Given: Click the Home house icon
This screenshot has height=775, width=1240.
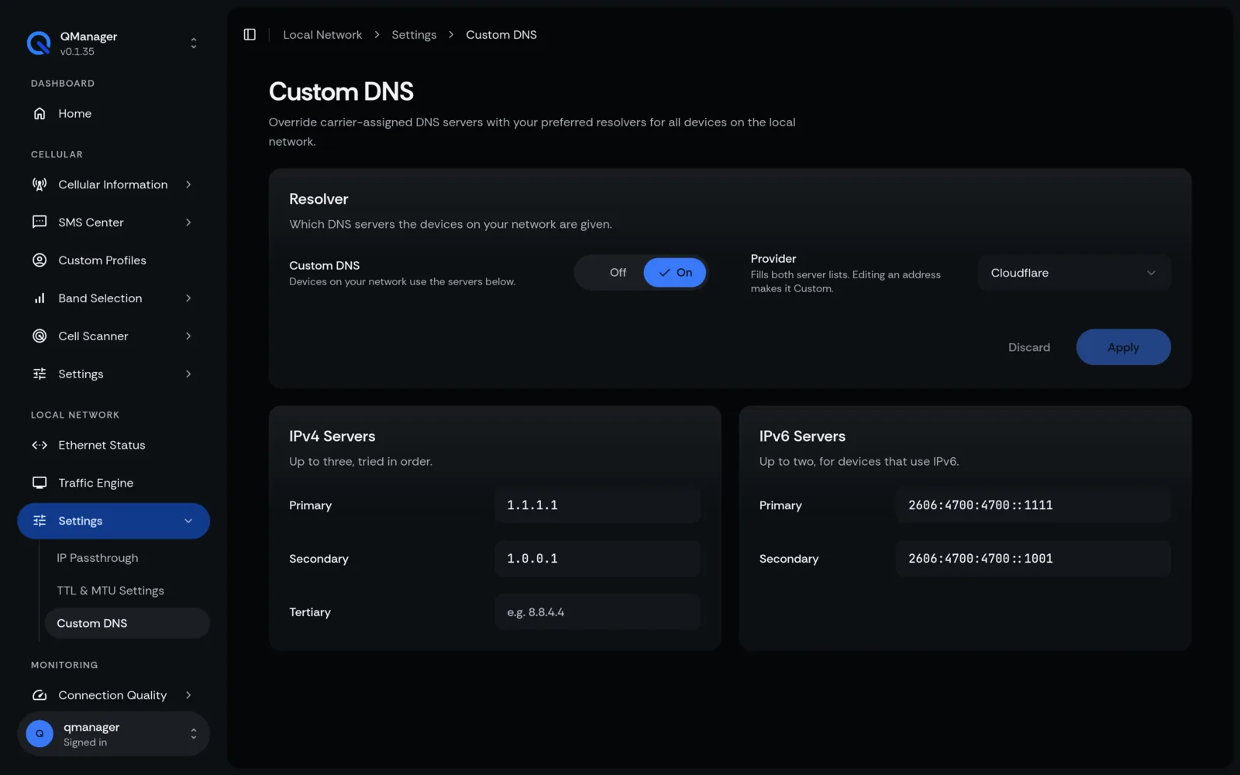Looking at the screenshot, I should [x=40, y=113].
